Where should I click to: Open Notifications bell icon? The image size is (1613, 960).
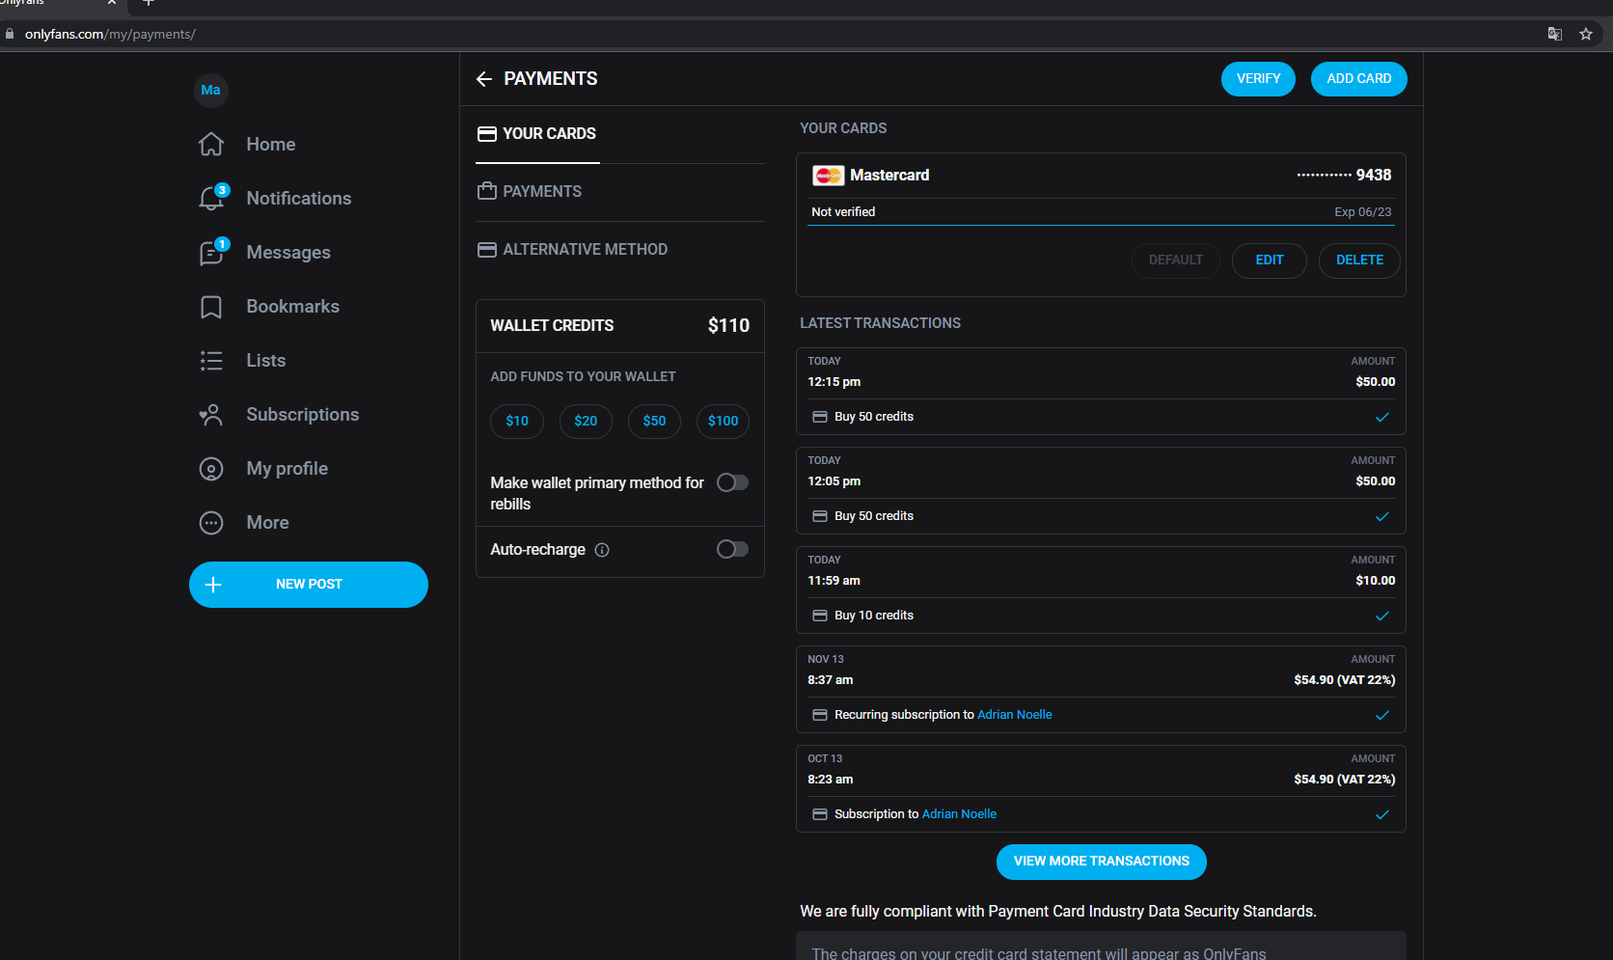(x=211, y=198)
